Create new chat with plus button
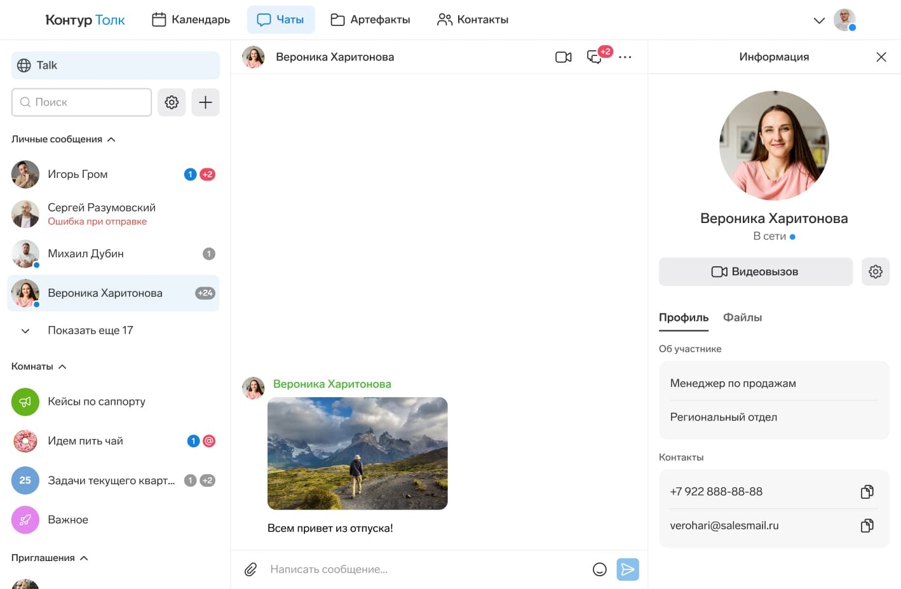 [205, 102]
